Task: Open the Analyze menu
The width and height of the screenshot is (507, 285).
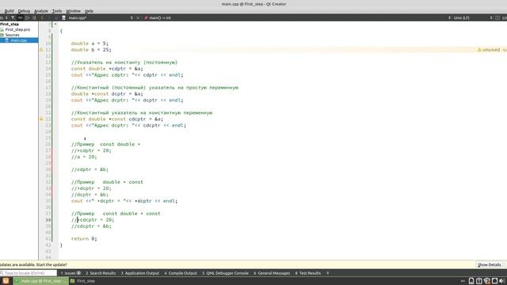Action: click(41, 11)
